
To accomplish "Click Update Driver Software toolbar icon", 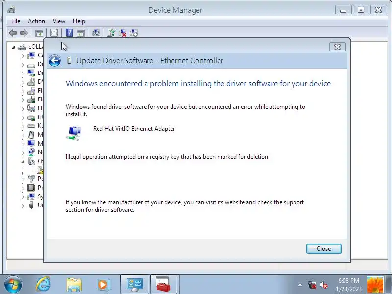I will coord(111,33).
